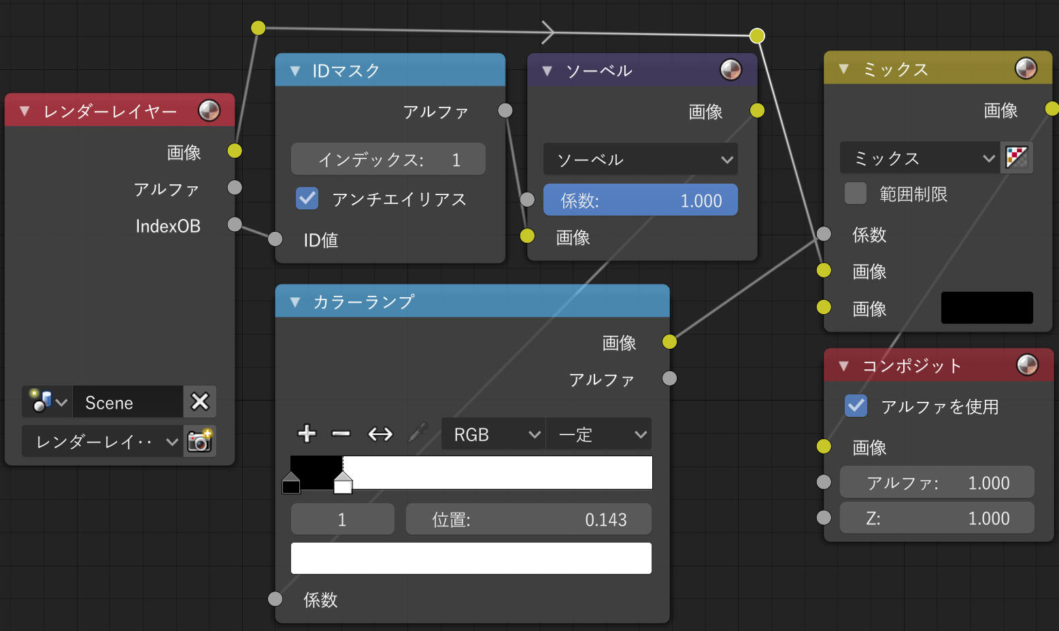The height and width of the screenshot is (631, 1059).
Task: Click the ソーベル node title
Action: click(x=599, y=71)
